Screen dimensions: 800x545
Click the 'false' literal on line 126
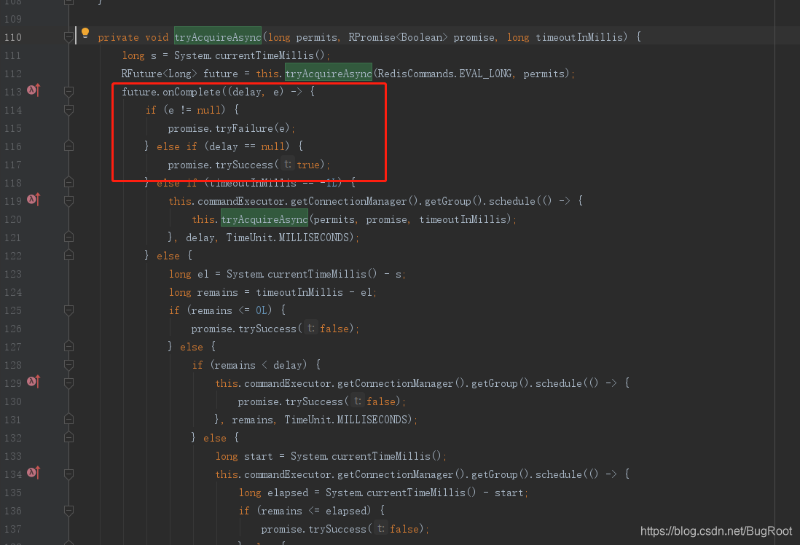(334, 329)
